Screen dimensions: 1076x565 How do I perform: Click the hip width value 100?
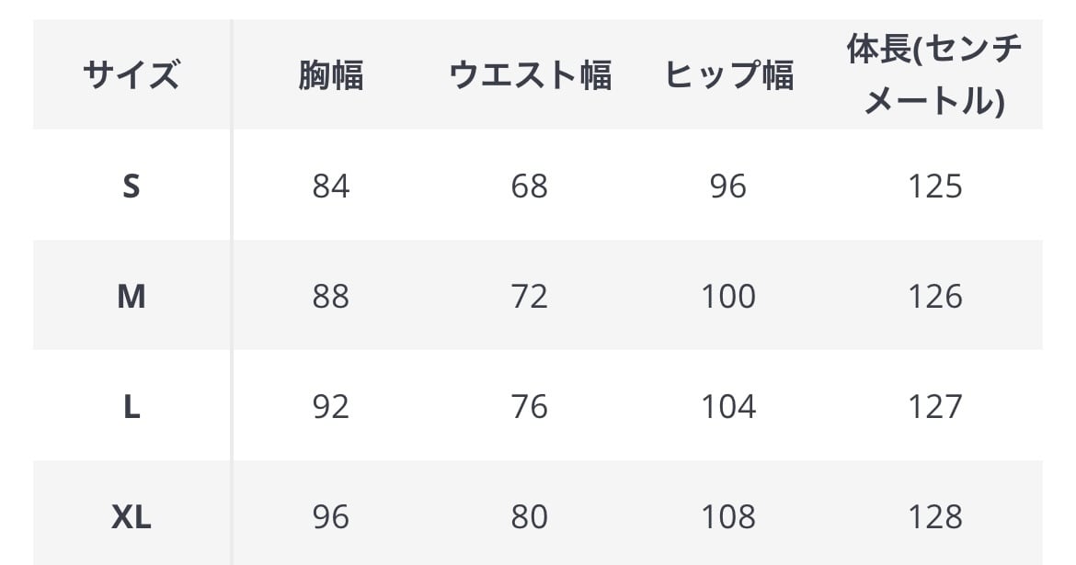pos(728,297)
